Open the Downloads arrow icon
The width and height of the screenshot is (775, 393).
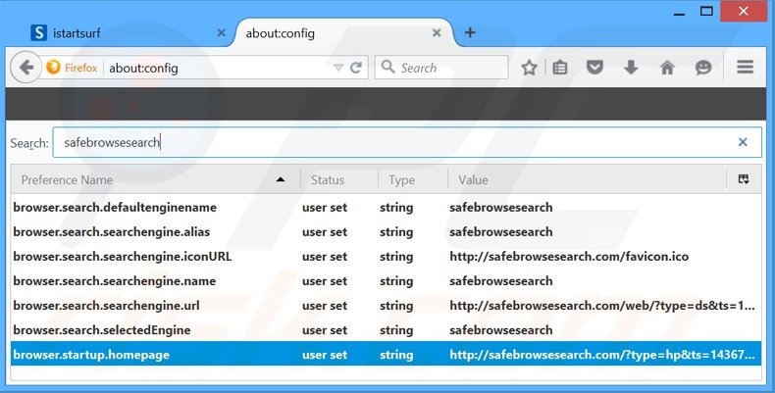(x=631, y=68)
